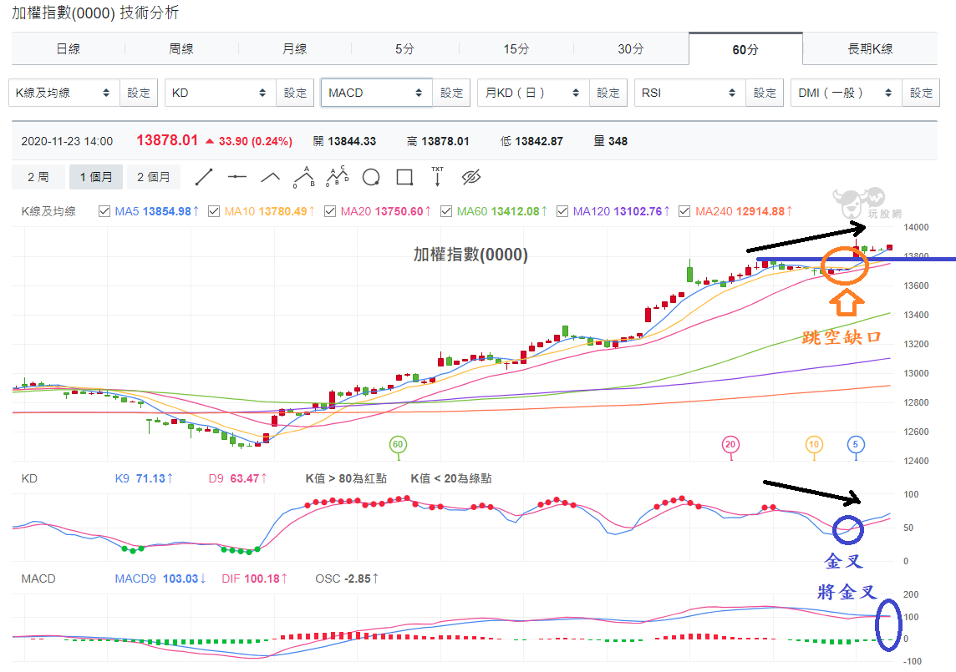This screenshot has width=956, height=672.
Task: Click 設定 button next to DMI dropdown
Action: pyautogui.click(x=921, y=93)
